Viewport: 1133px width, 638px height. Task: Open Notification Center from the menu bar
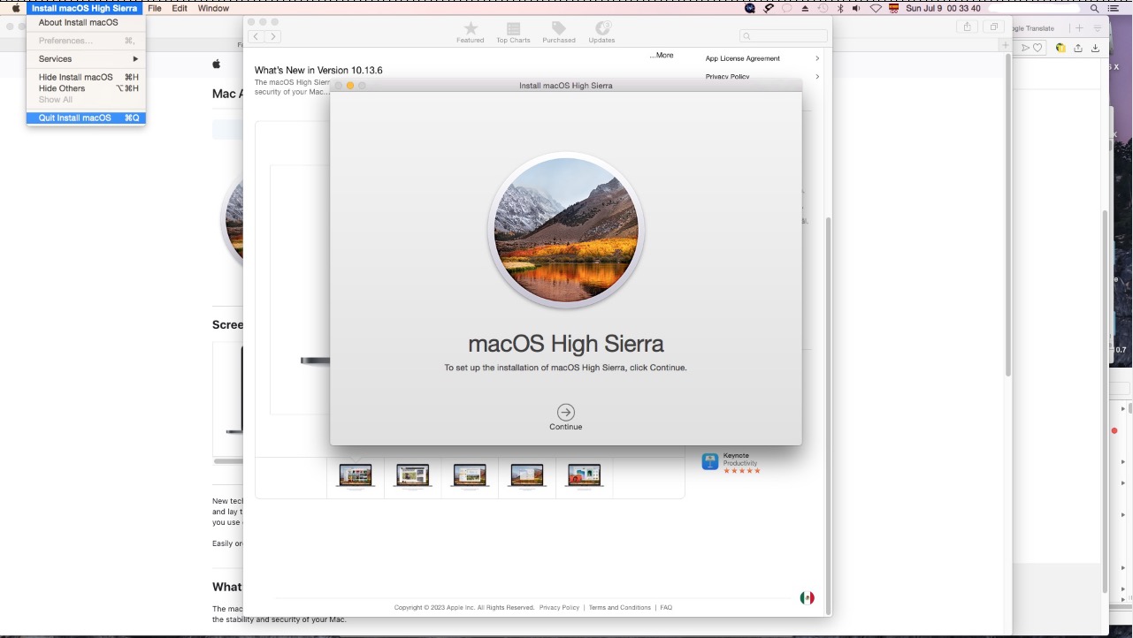[1112, 8]
